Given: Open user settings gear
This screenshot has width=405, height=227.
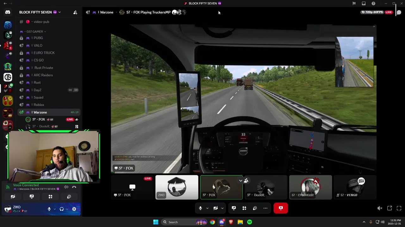Looking at the screenshot, I should pyautogui.click(x=74, y=209).
